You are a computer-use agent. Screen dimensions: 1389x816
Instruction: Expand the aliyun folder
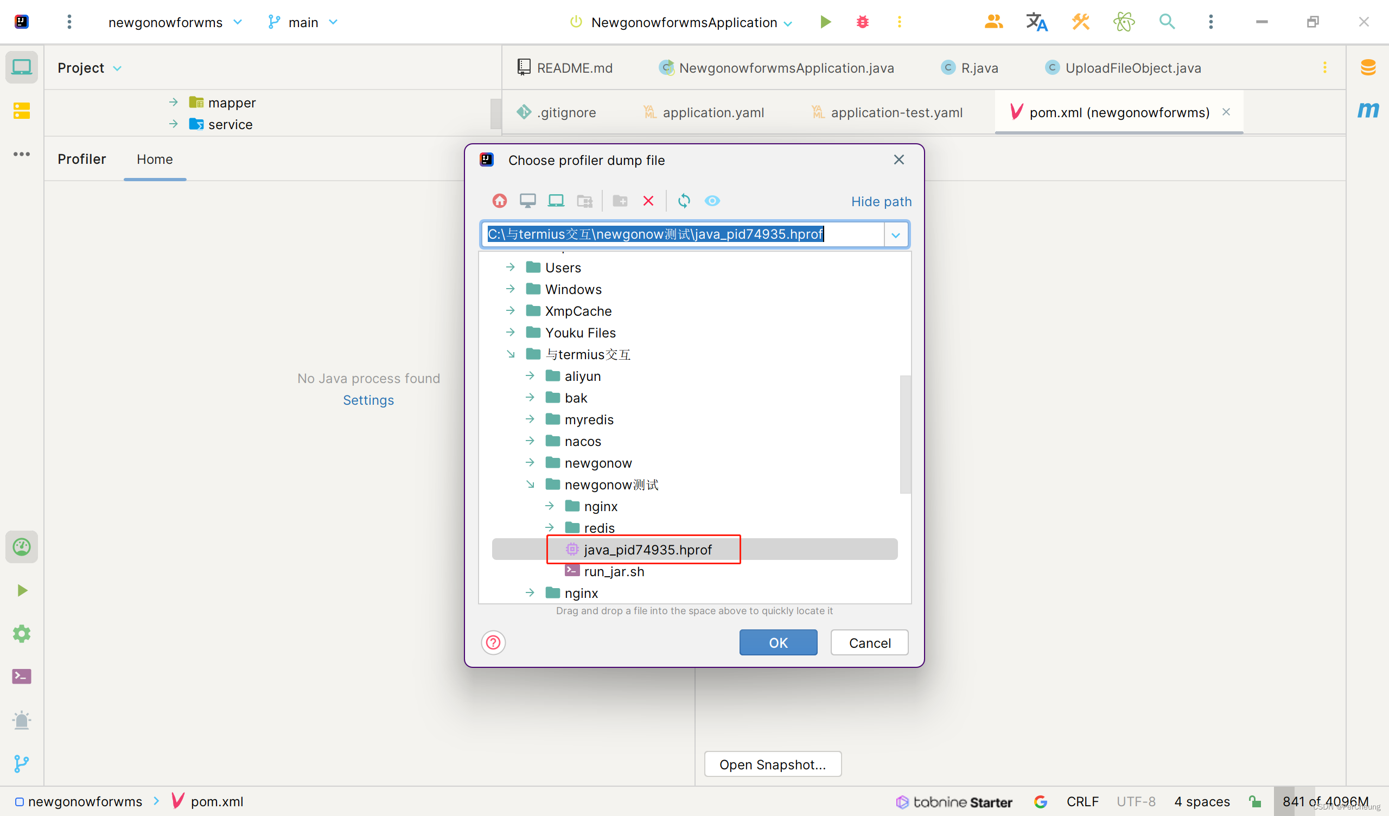pos(530,376)
